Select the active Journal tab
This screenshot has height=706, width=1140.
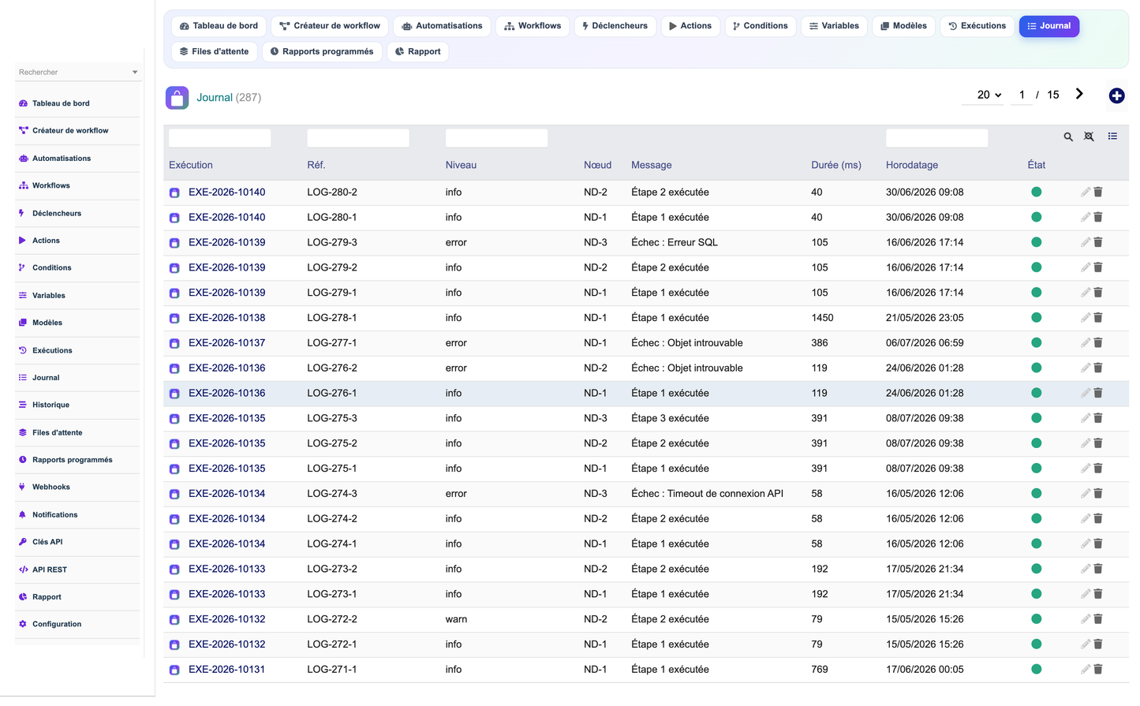[1048, 26]
